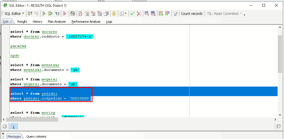
Task: Click the Prepare query question-mark icon
Action: [x=30, y=13]
